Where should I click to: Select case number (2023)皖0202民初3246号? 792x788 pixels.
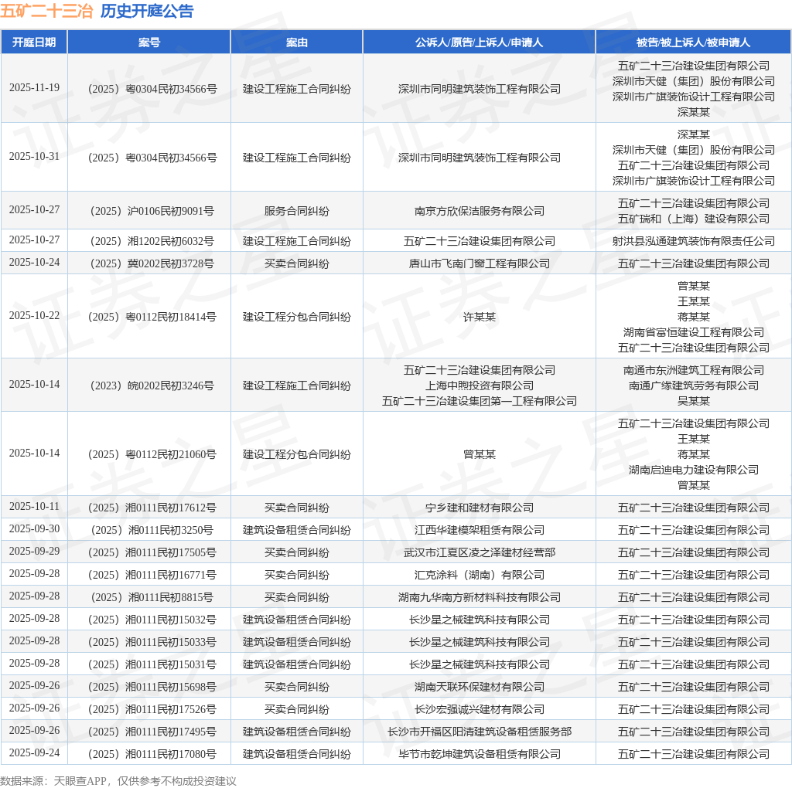tap(152, 386)
